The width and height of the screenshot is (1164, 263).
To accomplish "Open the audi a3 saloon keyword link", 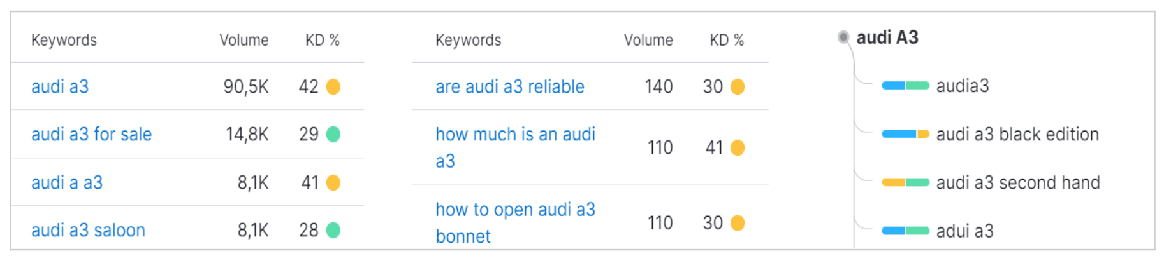I will click(88, 230).
